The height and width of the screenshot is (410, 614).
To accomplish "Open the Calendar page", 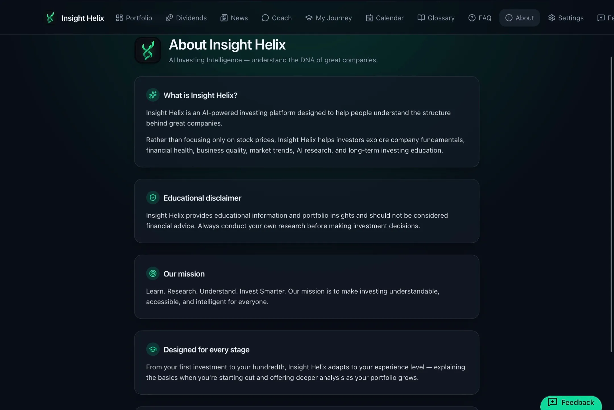I will tap(385, 18).
